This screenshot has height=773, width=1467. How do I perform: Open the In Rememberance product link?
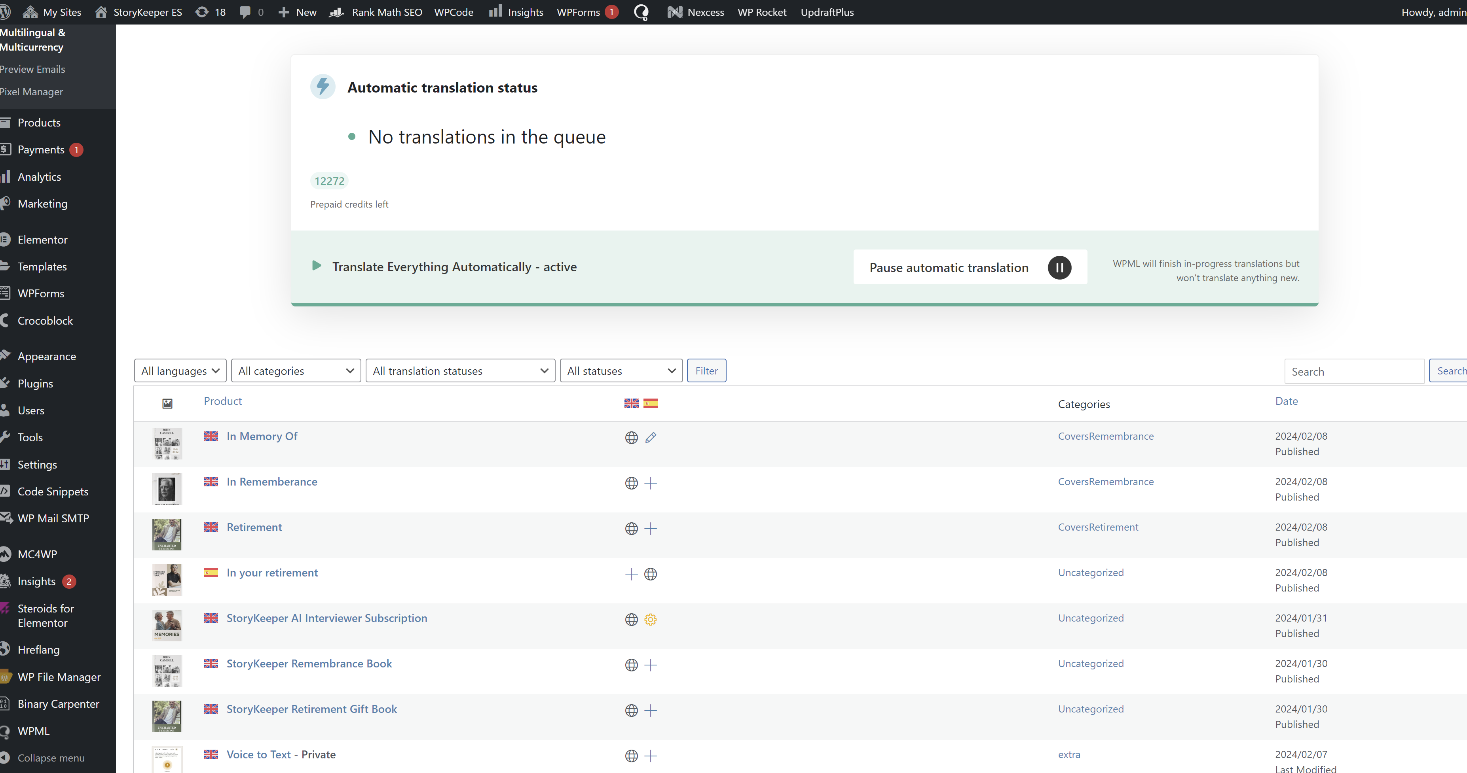(271, 482)
